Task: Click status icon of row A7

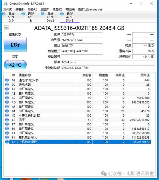Action: pos(7,89)
